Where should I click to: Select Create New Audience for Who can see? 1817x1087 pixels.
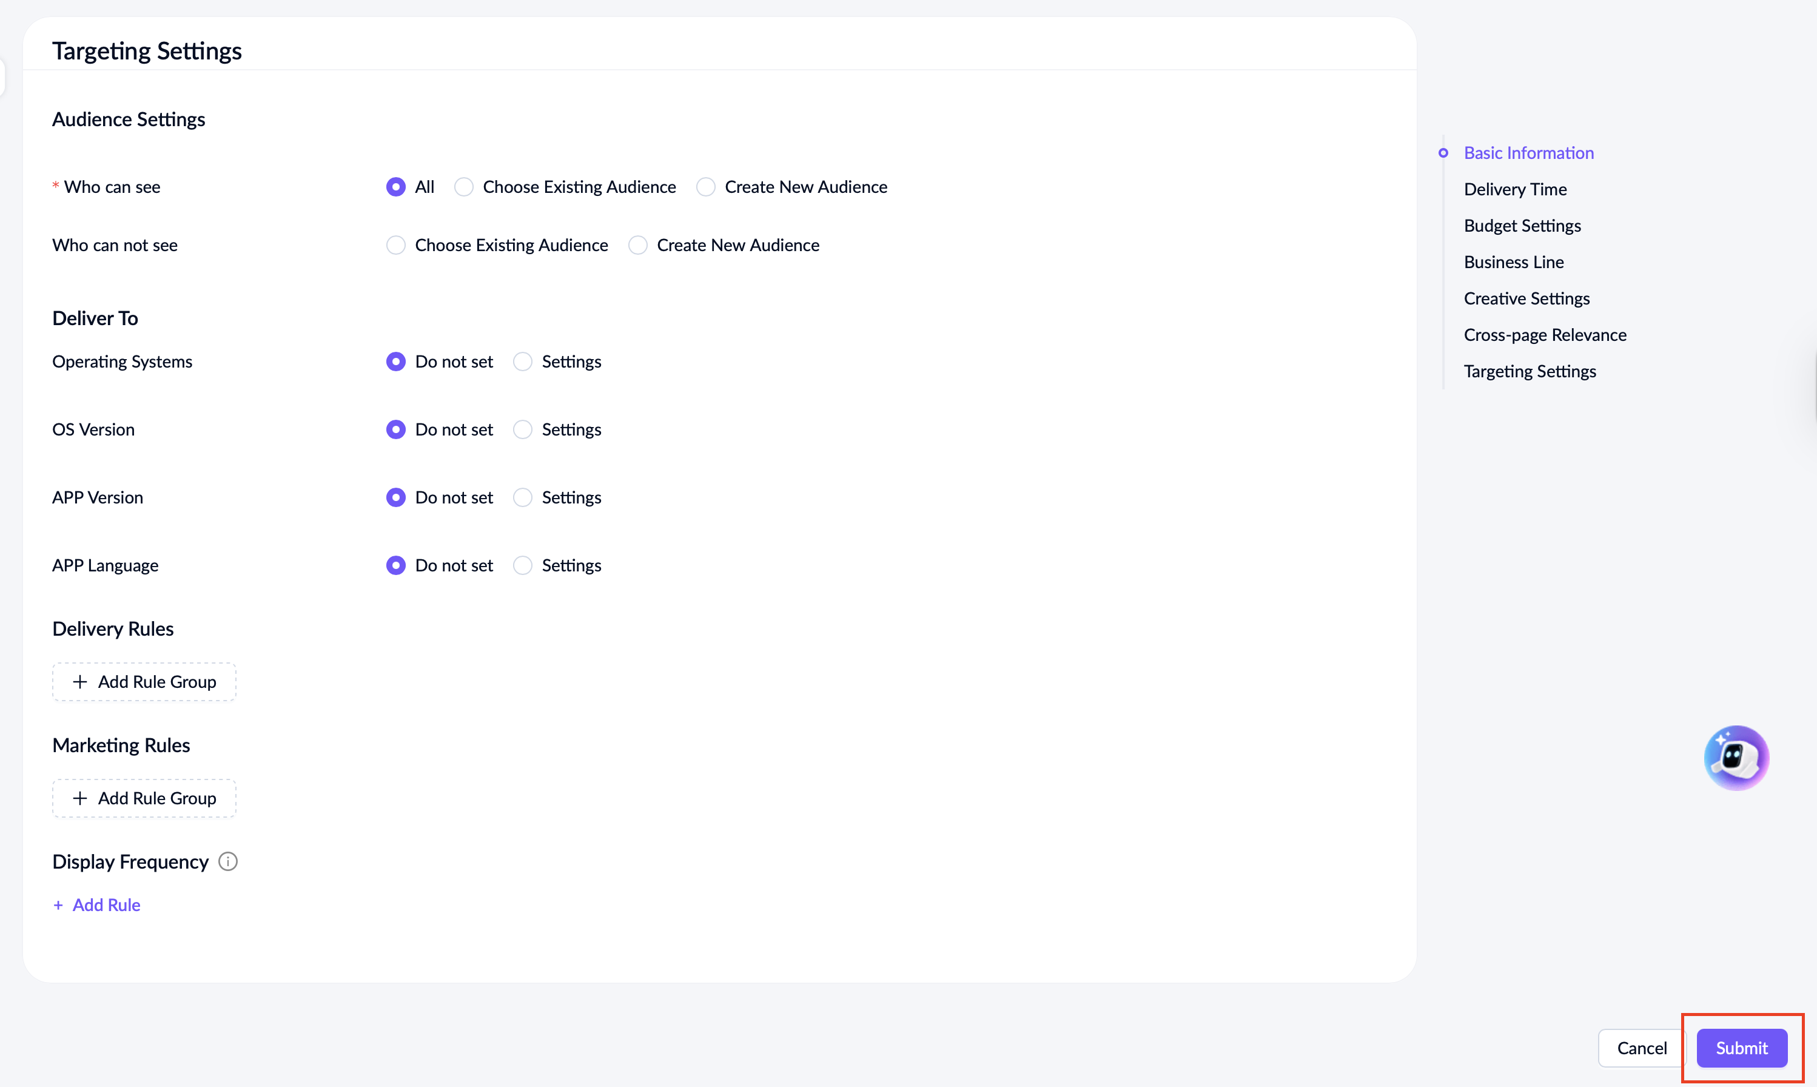[x=705, y=187]
